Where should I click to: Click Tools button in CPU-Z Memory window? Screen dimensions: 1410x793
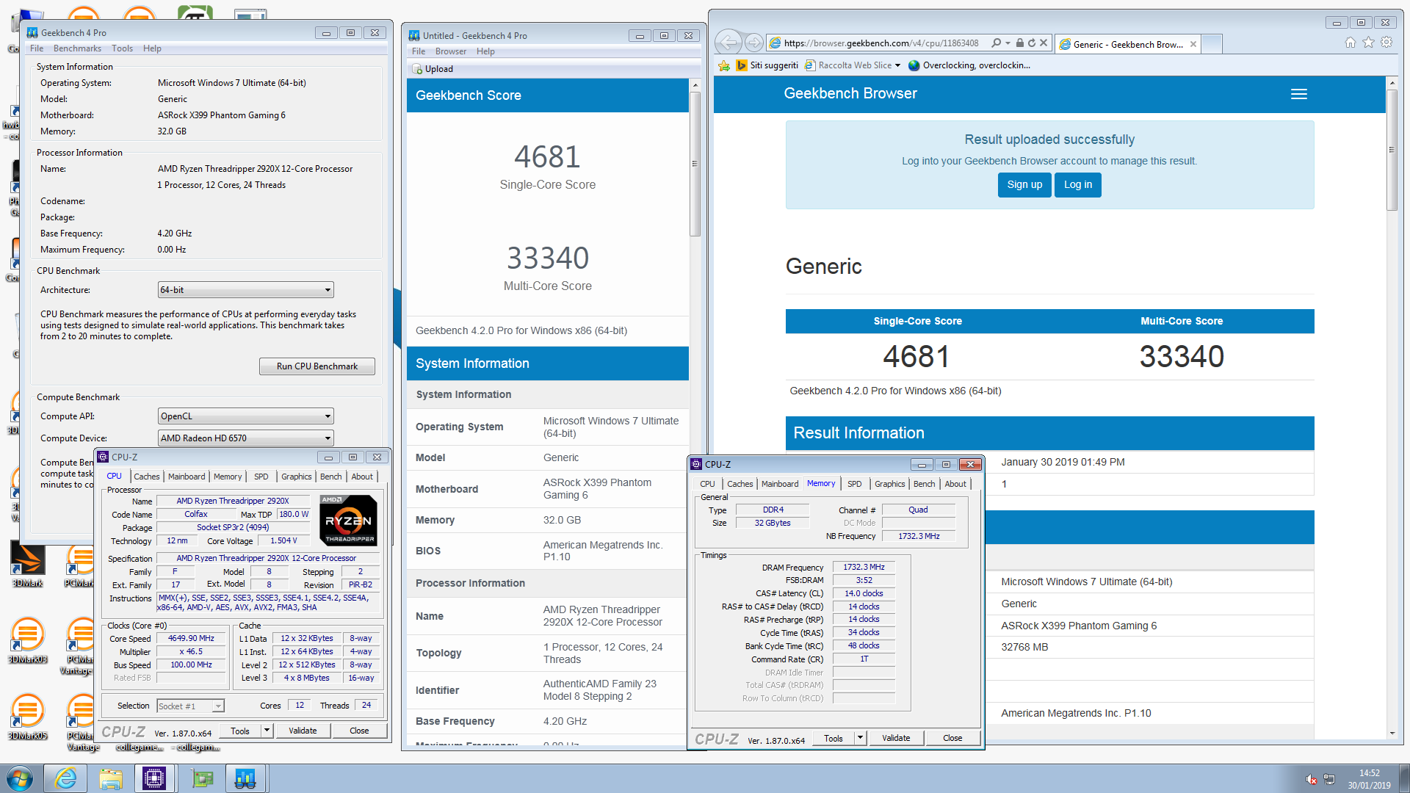[833, 738]
